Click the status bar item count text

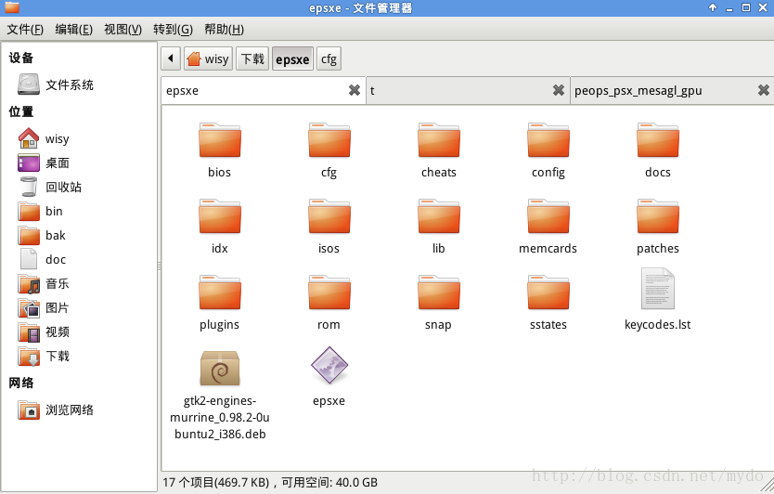270,482
